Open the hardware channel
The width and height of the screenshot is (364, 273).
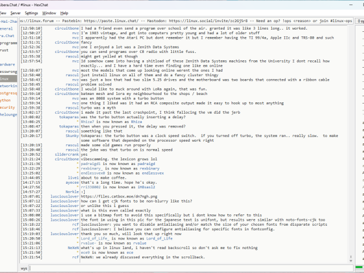tap(7, 64)
